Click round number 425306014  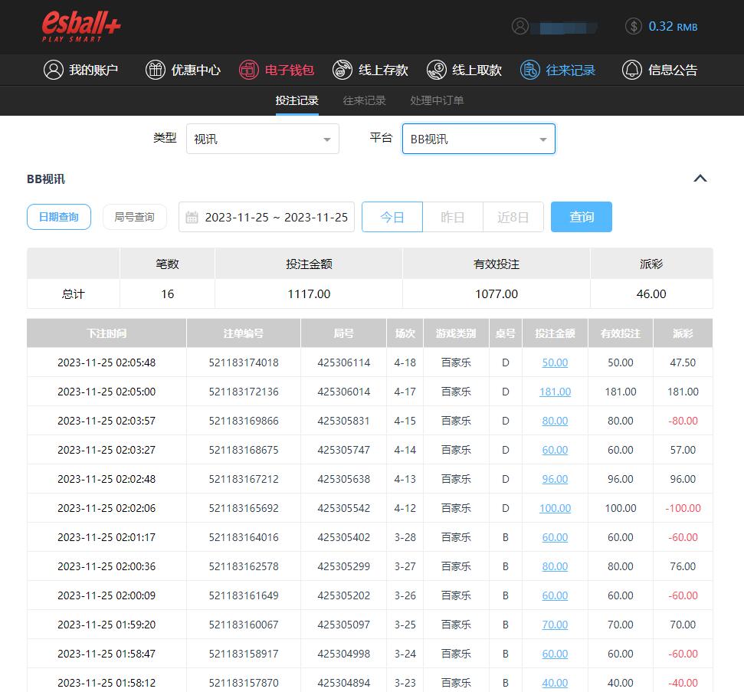coord(343,392)
